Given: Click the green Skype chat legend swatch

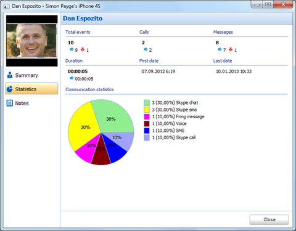Looking at the screenshot, I should point(147,103).
